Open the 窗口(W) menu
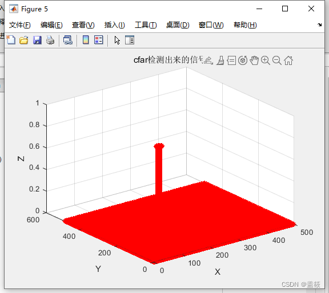Screen dimensions: 329x293 (211, 25)
